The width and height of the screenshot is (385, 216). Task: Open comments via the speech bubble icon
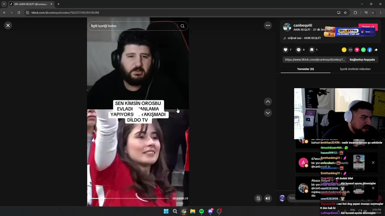click(298, 50)
